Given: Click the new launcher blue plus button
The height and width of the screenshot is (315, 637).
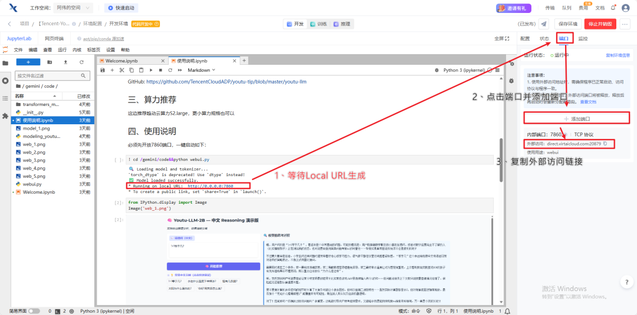Looking at the screenshot, I should [x=28, y=62].
